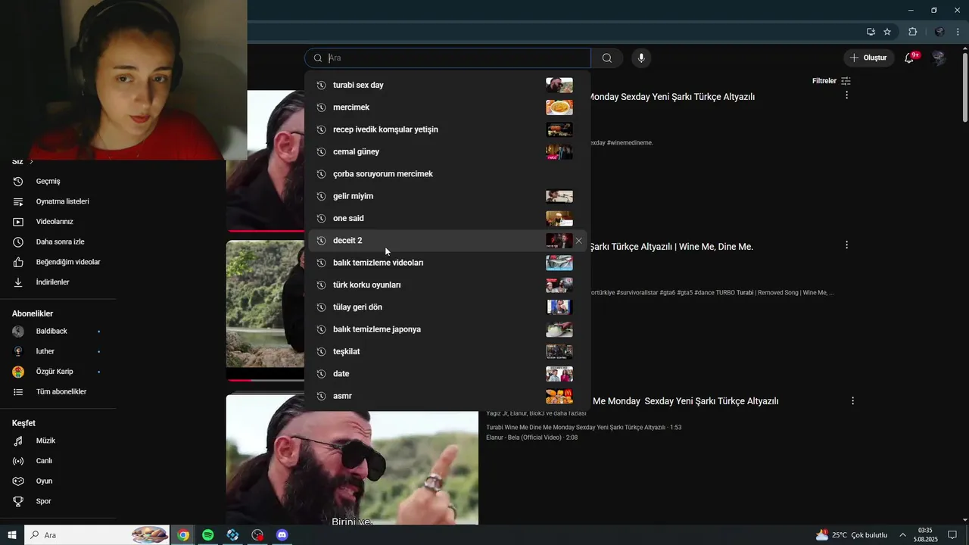The width and height of the screenshot is (969, 545).
Task: Select 'recep ivedik komşular yetişin' suggestion
Action: click(447, 129)
